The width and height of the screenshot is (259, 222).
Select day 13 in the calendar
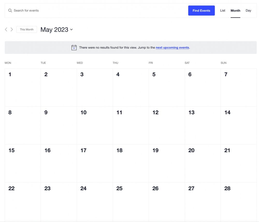(x=191, y=112)
